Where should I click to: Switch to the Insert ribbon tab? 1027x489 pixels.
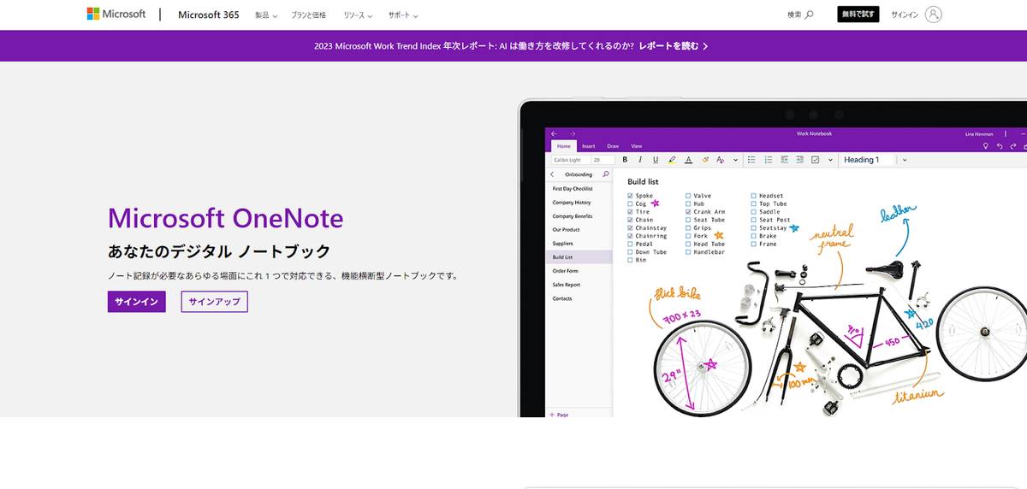click(589, 146)
